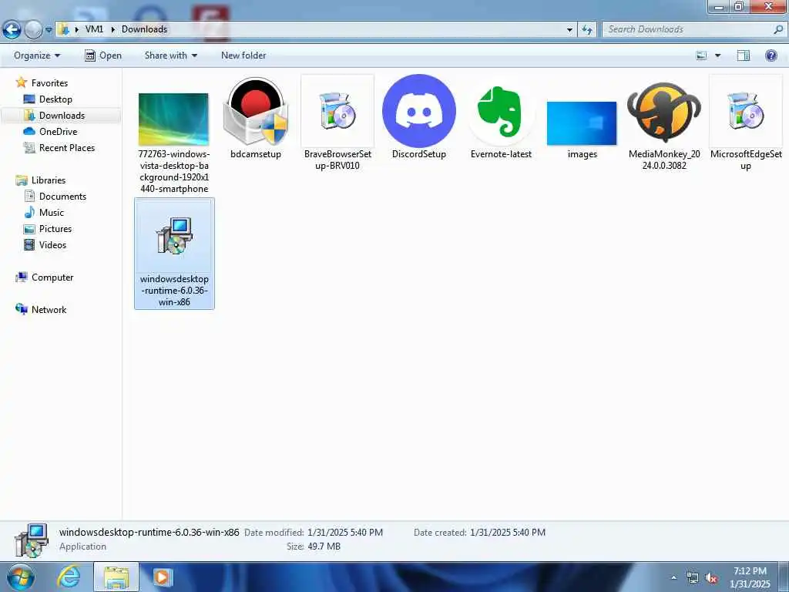Click the Change your view icon
This screenshot has height=592, width=789.
tap(701, 55)
